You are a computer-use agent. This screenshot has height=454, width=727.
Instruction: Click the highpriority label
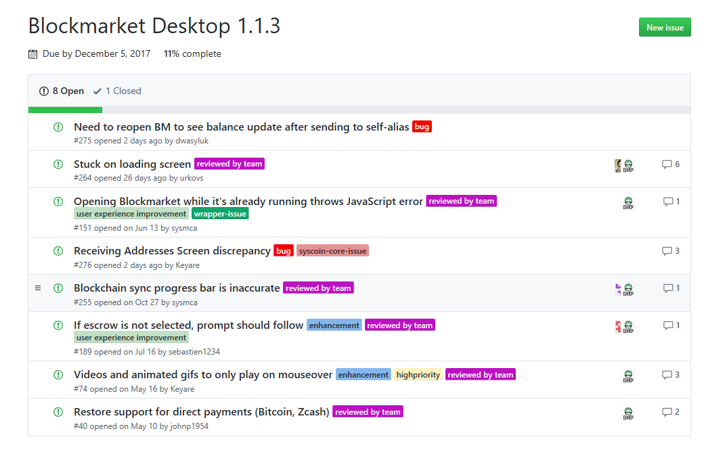[418, 375]
